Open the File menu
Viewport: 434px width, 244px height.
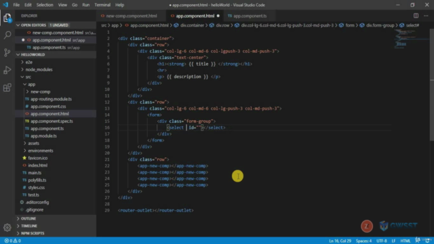coord(16,5)
